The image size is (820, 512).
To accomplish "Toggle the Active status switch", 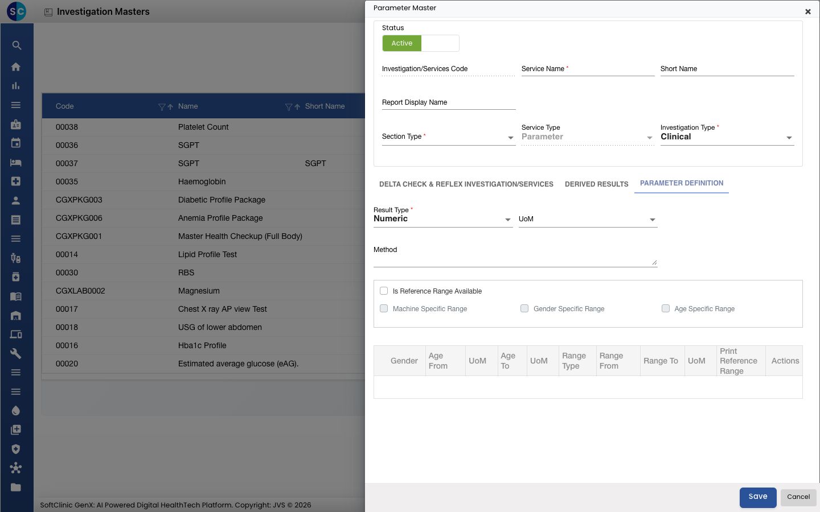I will coord(421,43).
